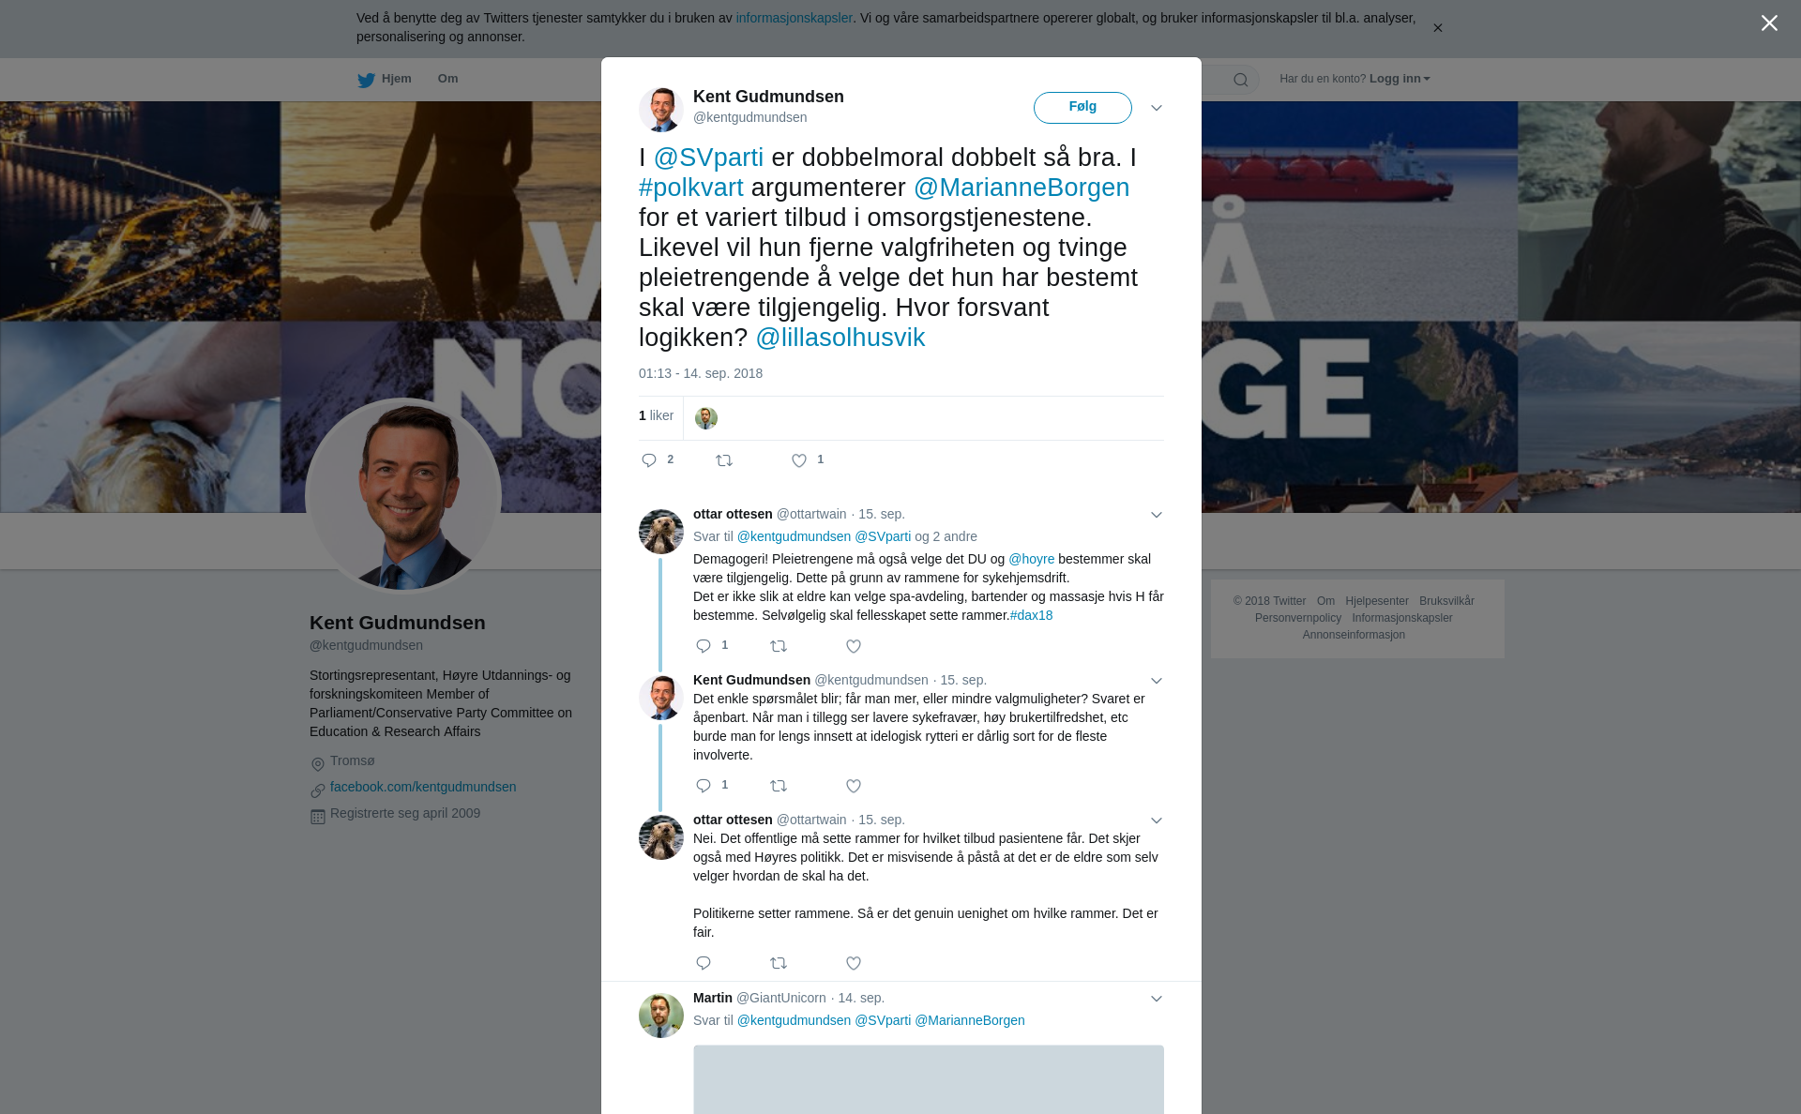
Task: Expand options chevron next to Følg button
Action: pyautogui.click(x=1157, y=108)
